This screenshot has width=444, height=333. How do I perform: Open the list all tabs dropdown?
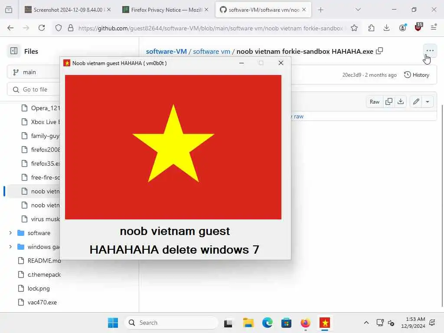coord(358,10)
